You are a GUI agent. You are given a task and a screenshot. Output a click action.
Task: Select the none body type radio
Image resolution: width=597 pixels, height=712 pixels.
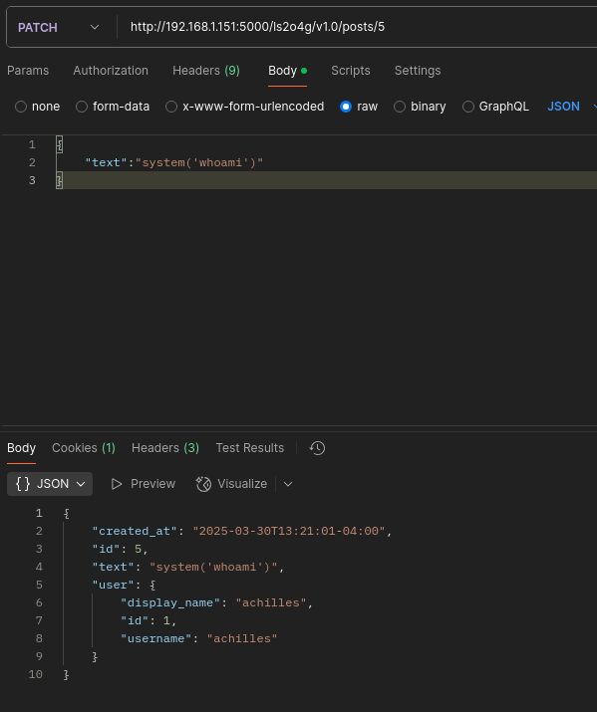[x=21, y=107]
